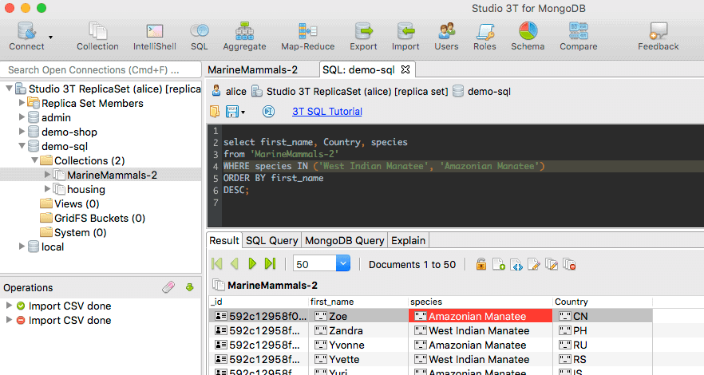Select Views (0) folder
The image size is (704, 375).
[77, 203]
